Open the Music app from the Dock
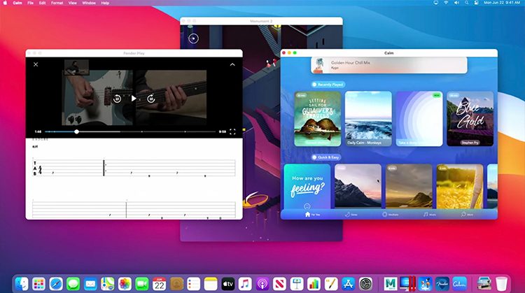The width and height of the screenshot is (525, 293). [245, 284]
